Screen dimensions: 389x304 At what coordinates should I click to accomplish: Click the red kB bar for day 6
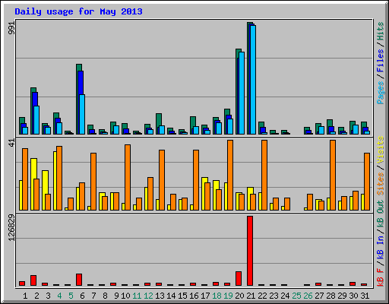(79, 280)
